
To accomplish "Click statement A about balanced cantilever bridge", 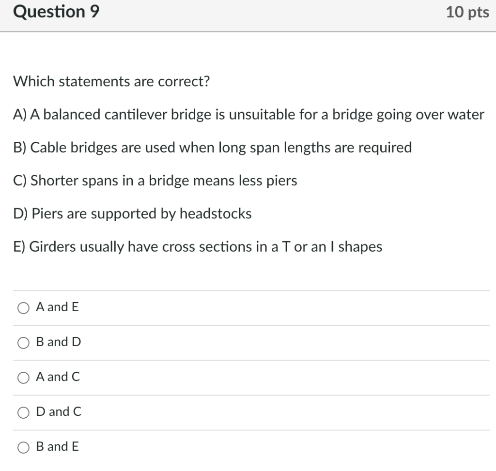I will [x=248, y=115].
